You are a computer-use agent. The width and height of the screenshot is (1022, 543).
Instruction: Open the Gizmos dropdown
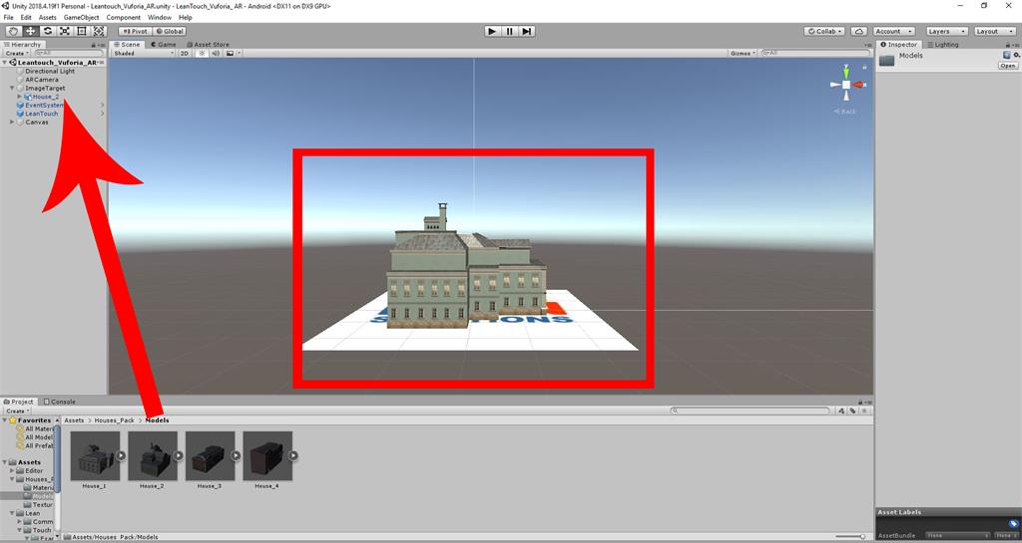[x=743, y=53]
